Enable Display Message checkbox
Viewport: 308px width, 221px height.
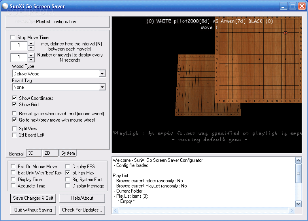tap(68, 185)
